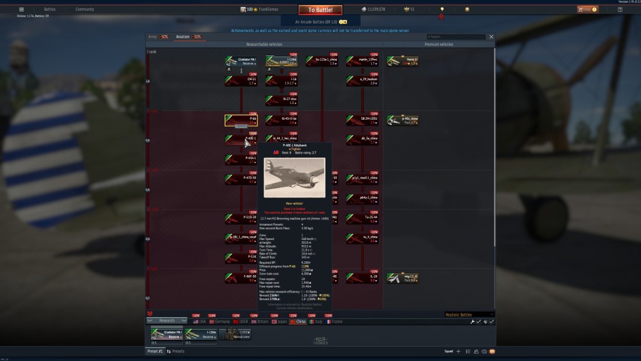This screenshot has height=361, width=641.
Task: Open the chat bubble icon
Action: (x=483, y=352)
